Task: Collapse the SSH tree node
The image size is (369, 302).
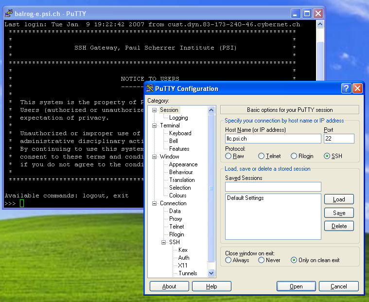Action: [x=163, y=242]
